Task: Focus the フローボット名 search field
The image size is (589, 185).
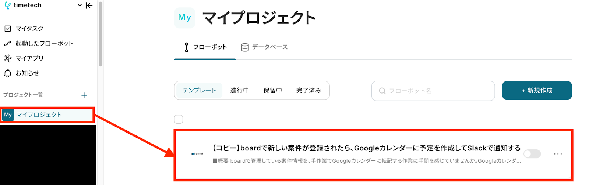Action: (x=433, y=91)
